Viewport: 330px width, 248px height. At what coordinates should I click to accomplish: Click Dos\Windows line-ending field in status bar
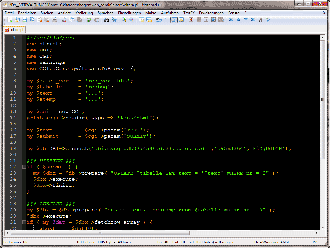pos(266,242)
